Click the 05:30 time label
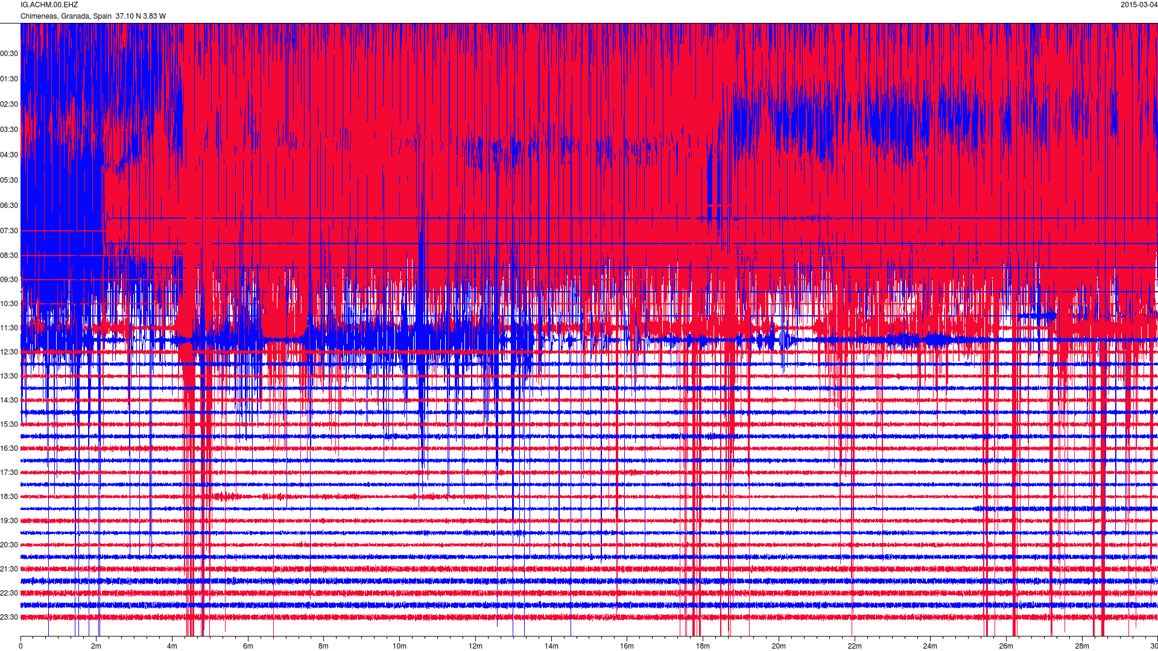Viewport: 1158px width, 651px height. [x=9, y=180]
